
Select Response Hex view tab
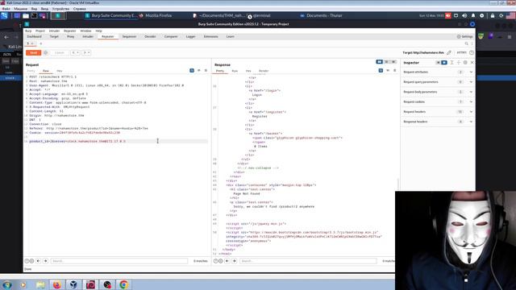(x=248, y=71)
